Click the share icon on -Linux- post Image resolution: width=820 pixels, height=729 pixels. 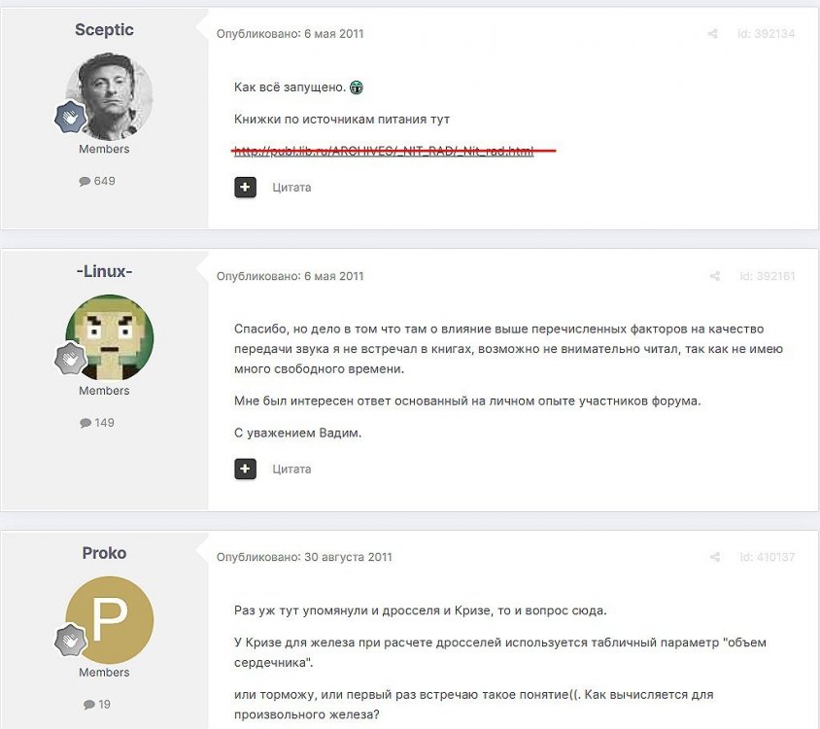click(715, 276)
